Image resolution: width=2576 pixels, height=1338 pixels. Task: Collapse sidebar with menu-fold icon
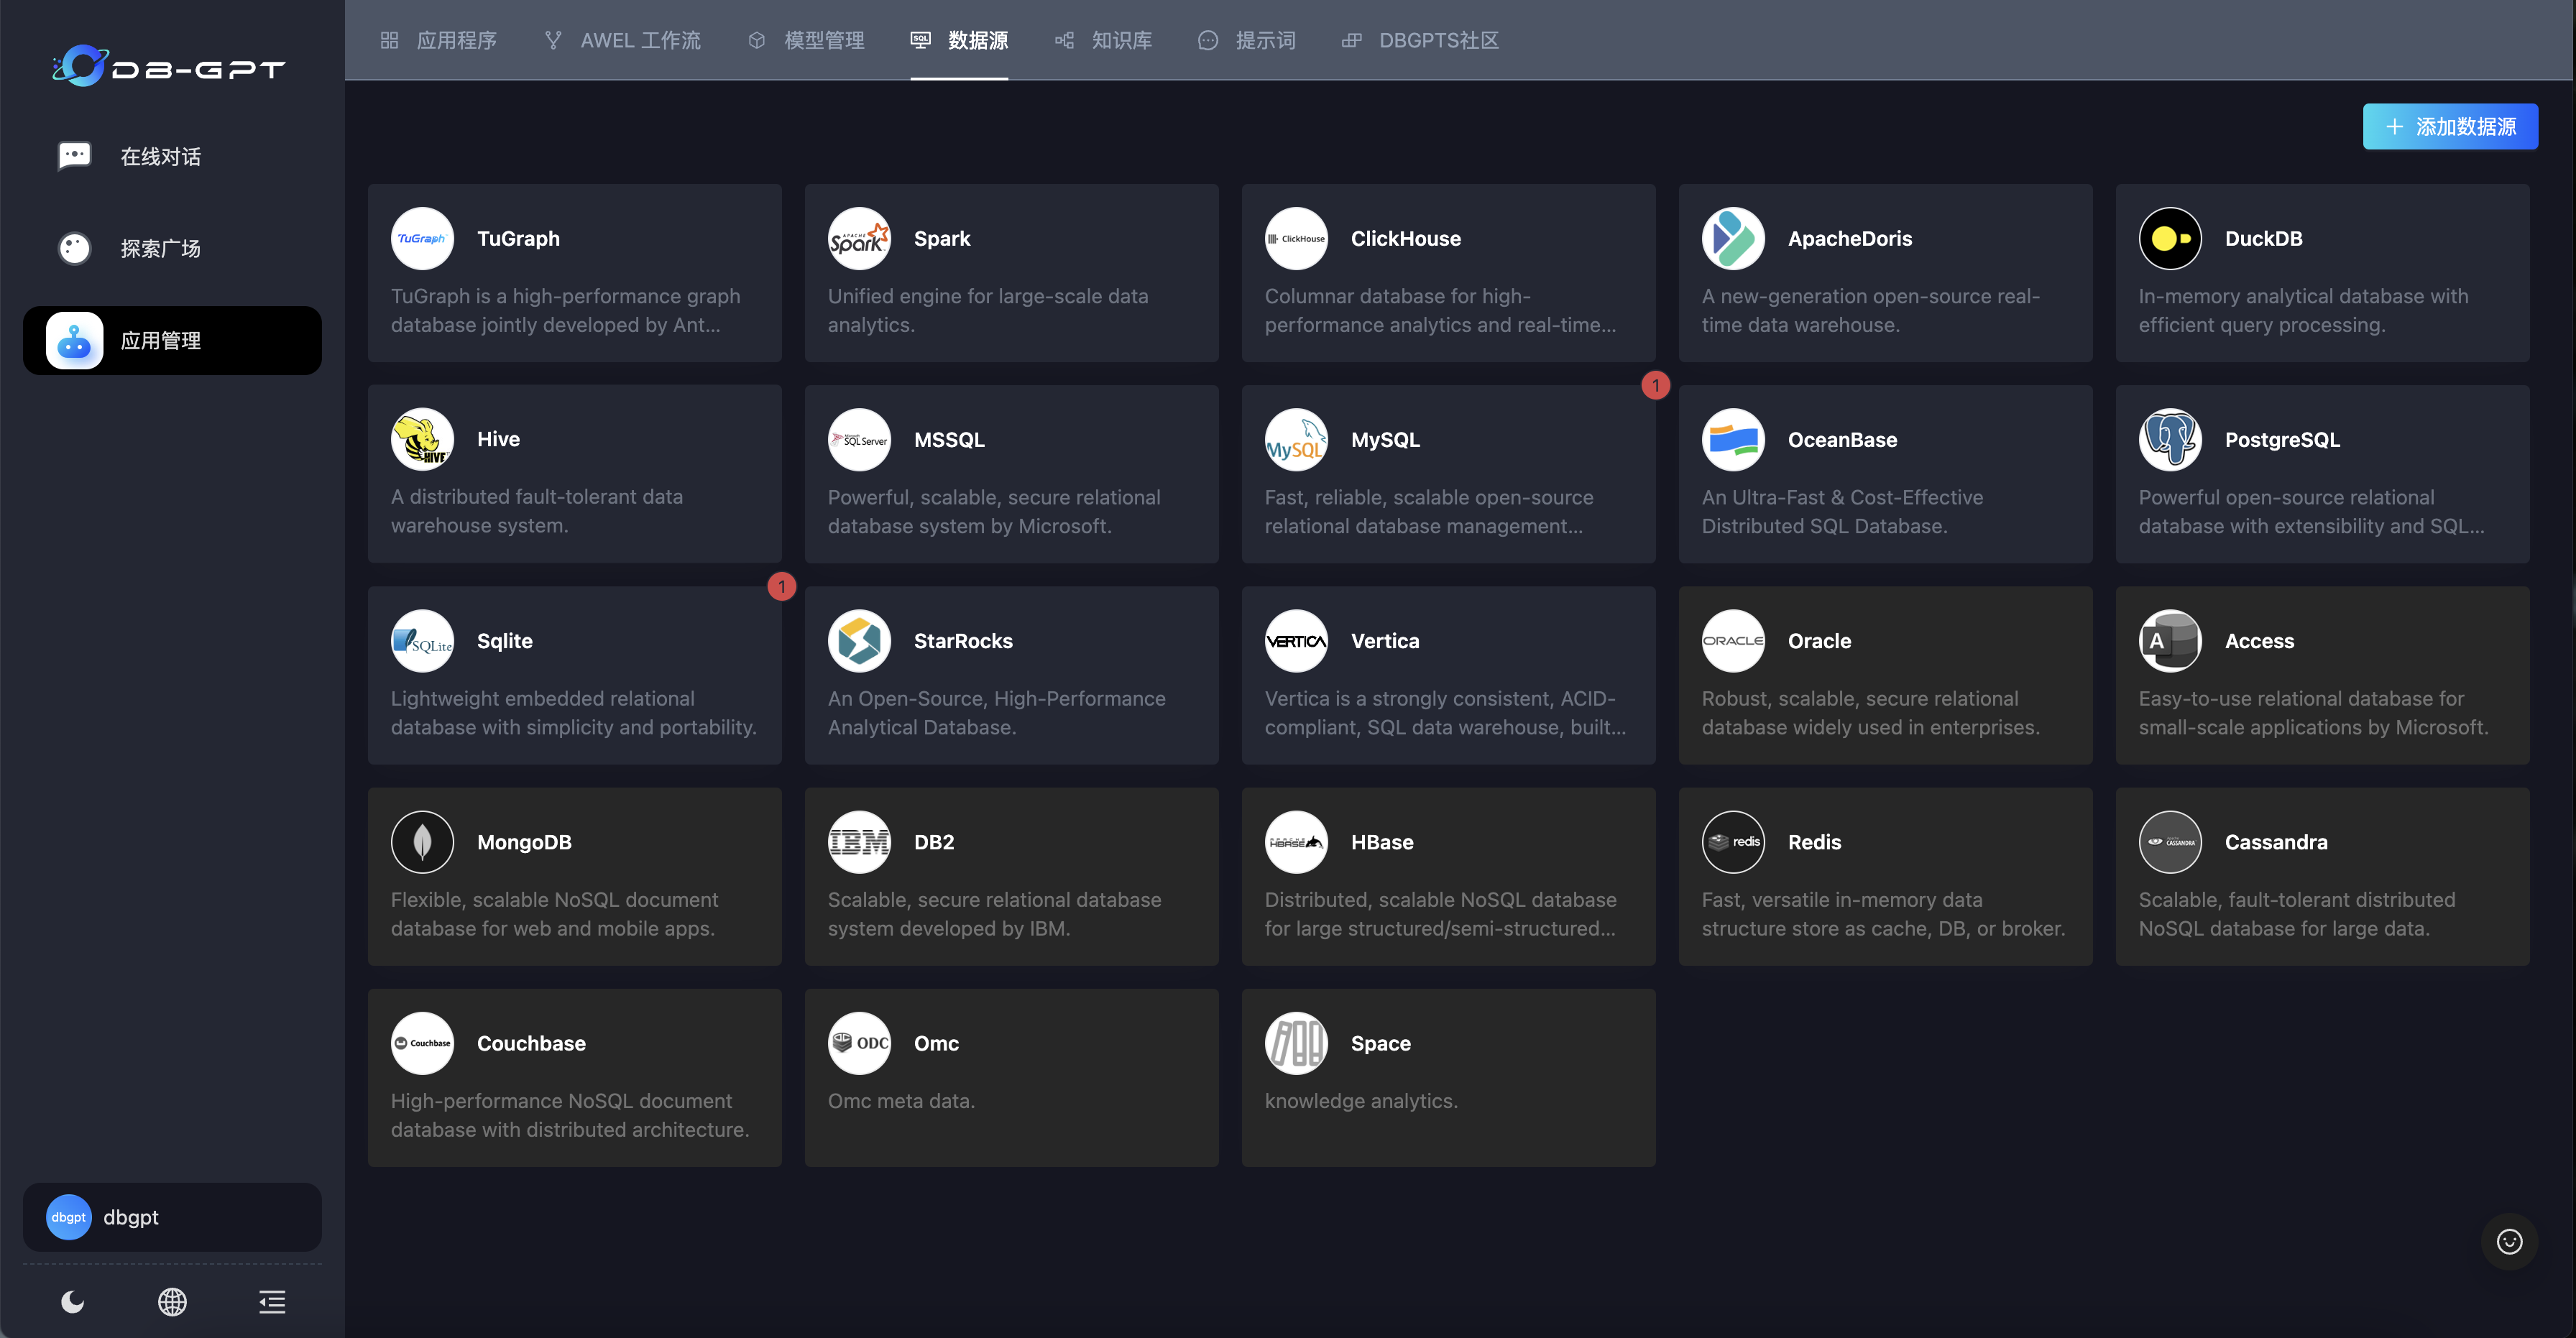click(272, 1301)
